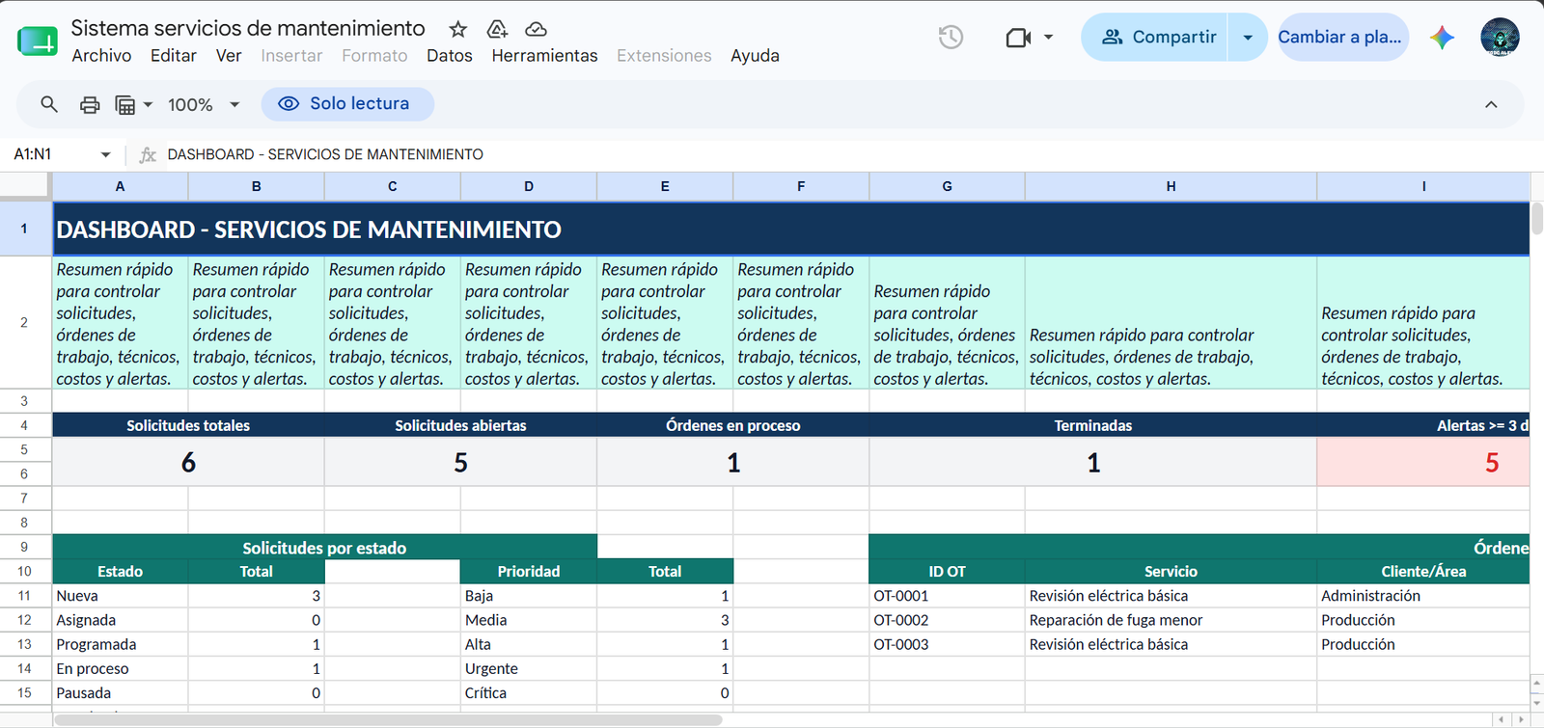Select column H header
1544x728 pixels.
tap(1171, 186)
